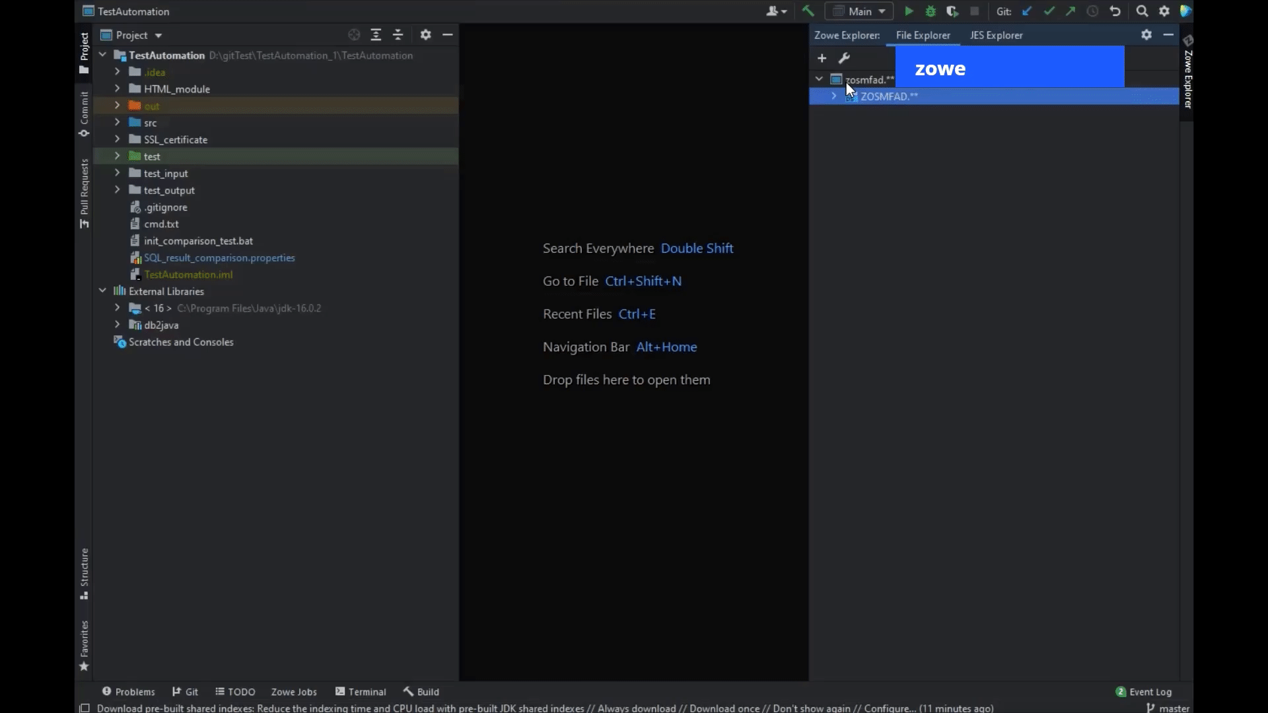1268x713 pixels.
Task: Click the Terminal tab at bottom bar
Action: 367,691
